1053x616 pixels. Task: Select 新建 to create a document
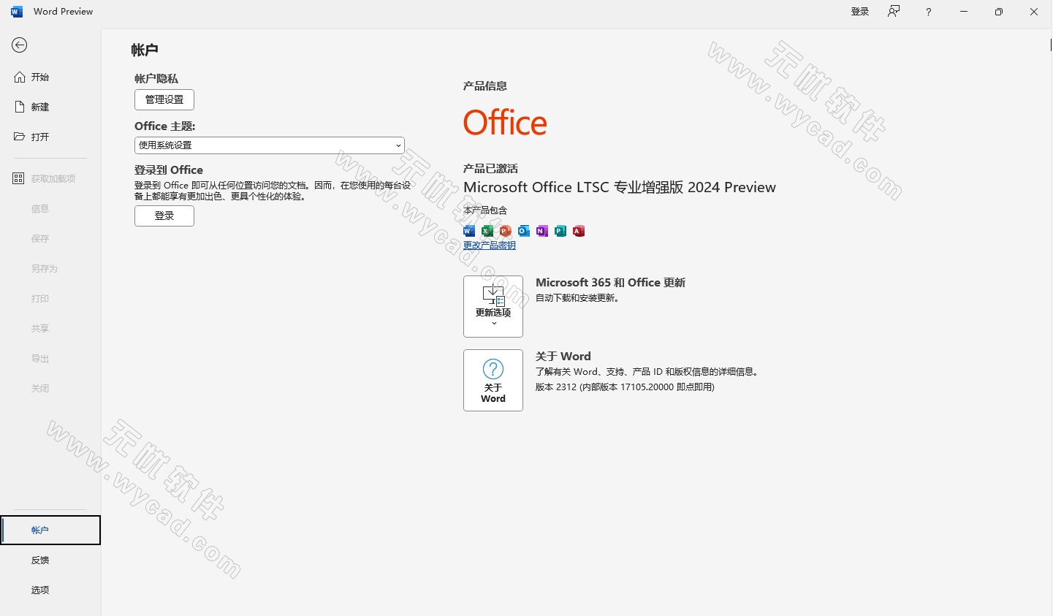50,107
